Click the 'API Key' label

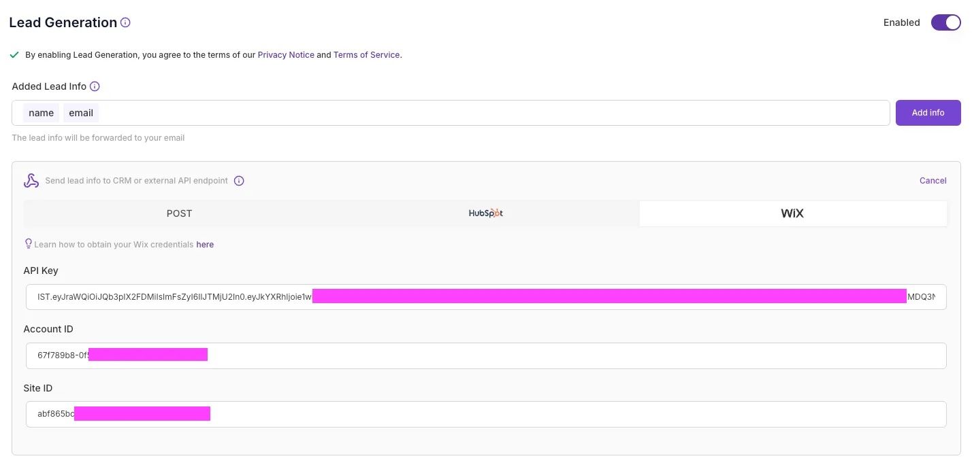click(x=41, y=271)
